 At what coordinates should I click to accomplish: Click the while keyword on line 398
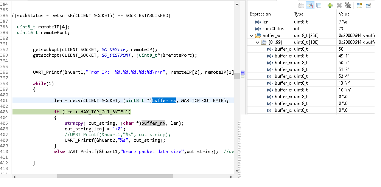(39, 83)
